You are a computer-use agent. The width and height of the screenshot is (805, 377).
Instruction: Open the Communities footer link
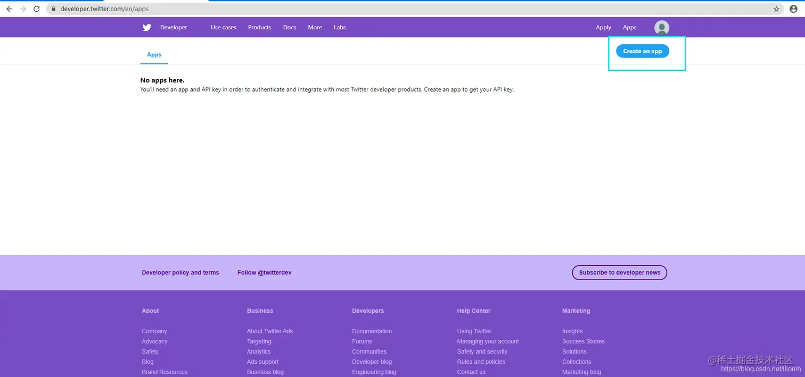pos(369,351)
